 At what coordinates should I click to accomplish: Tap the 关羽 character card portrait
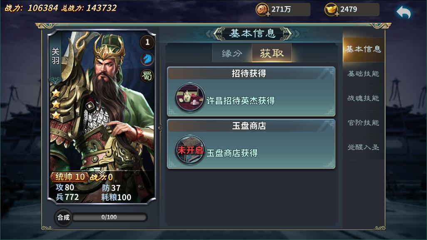coord(102,117)
